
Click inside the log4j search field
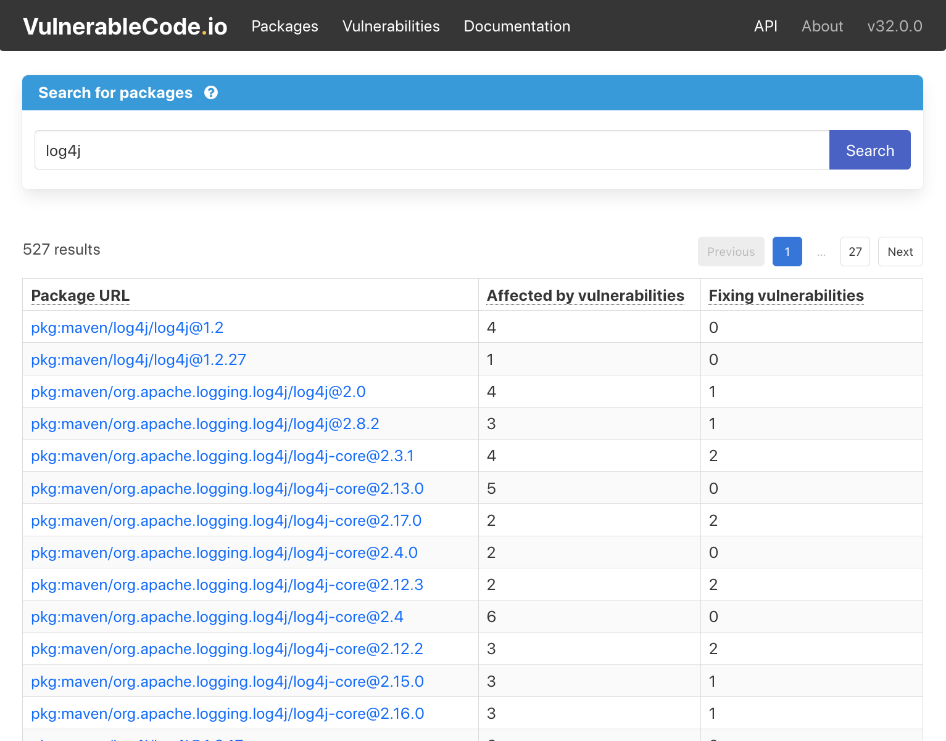[x=432, y=150]
